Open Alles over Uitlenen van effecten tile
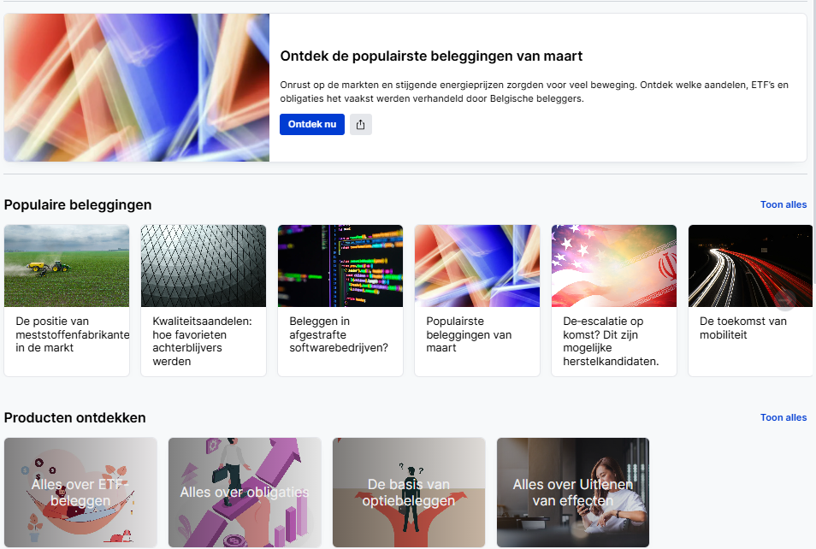816x549 pixels. click(573, 493)
